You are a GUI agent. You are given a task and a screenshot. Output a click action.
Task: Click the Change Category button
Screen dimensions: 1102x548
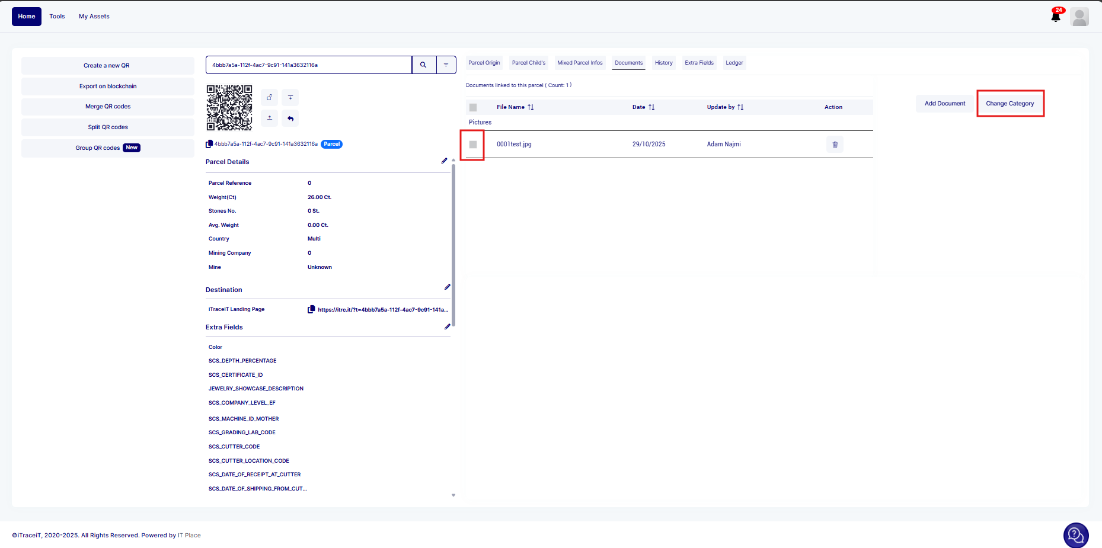point(1010,104)
